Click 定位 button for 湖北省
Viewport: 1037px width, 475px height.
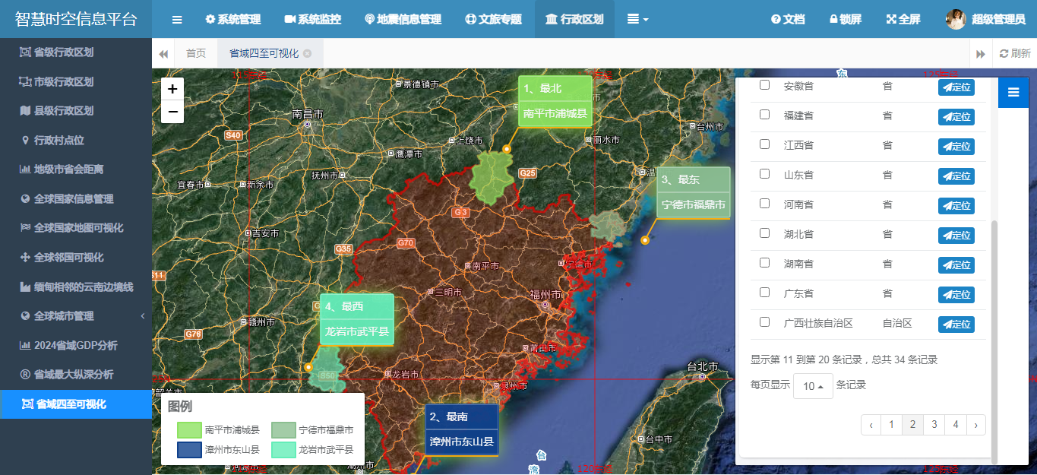(x=956, y=236)
